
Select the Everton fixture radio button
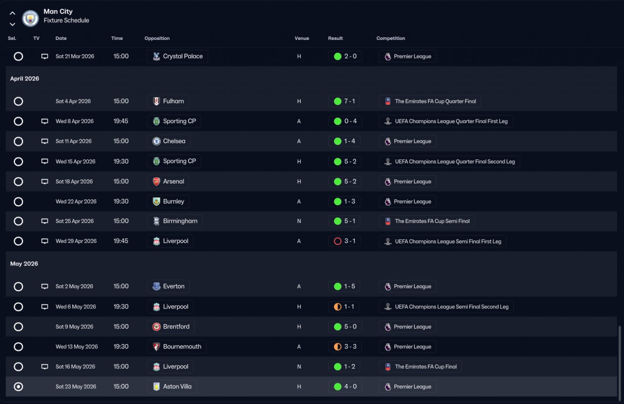coord(19,287)
